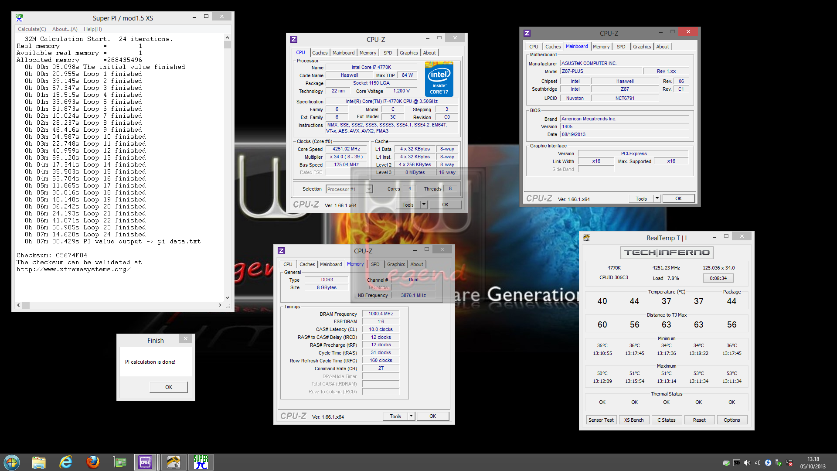Click the BIOS Version 1405 field
The height and width of the screenshot is (471, 837).
[x=624, y=126]
